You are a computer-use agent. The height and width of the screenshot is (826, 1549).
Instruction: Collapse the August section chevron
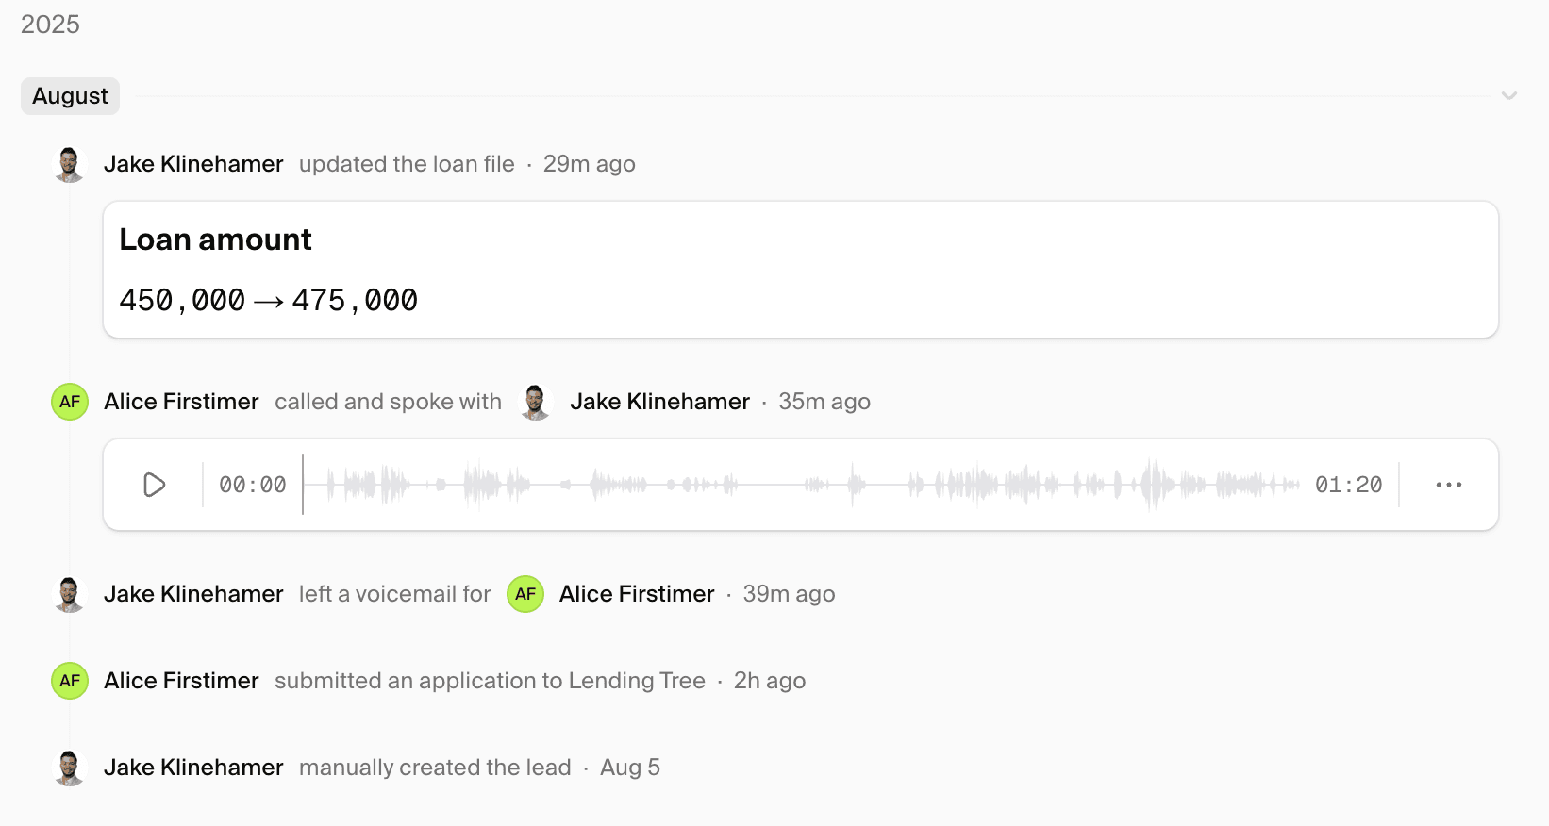pyautogui.click(x=1508, y=96)
